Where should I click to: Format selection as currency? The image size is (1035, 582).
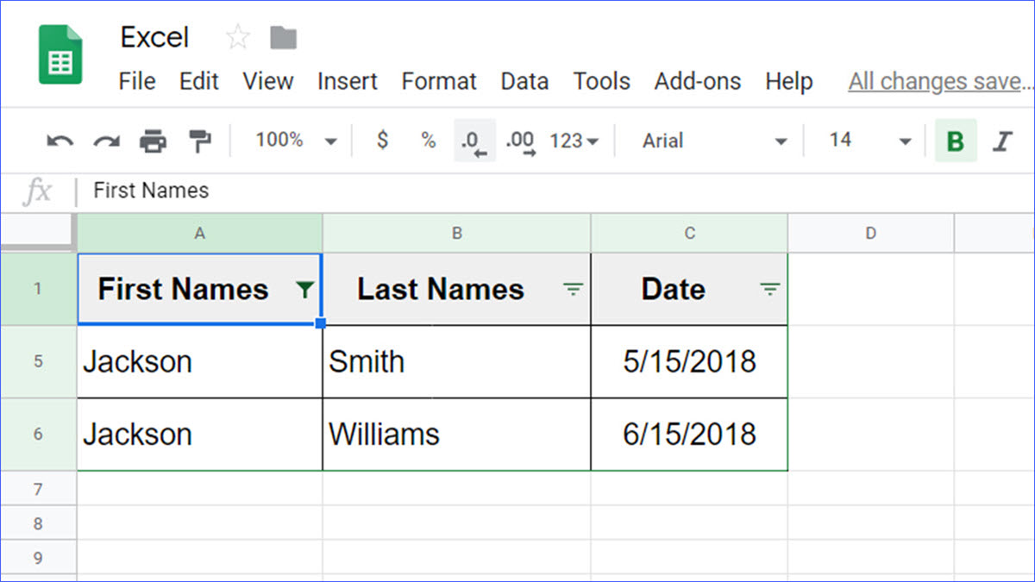382,141
